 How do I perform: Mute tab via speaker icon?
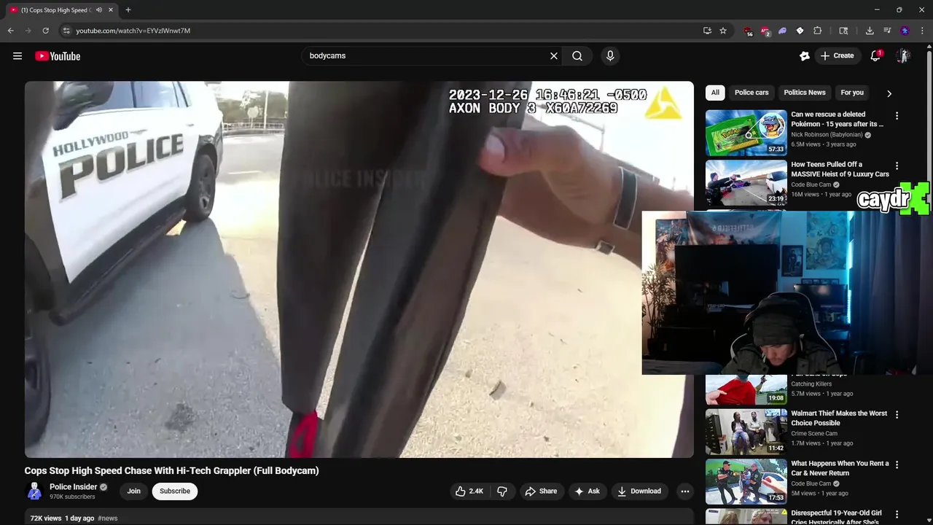[99, 10]
